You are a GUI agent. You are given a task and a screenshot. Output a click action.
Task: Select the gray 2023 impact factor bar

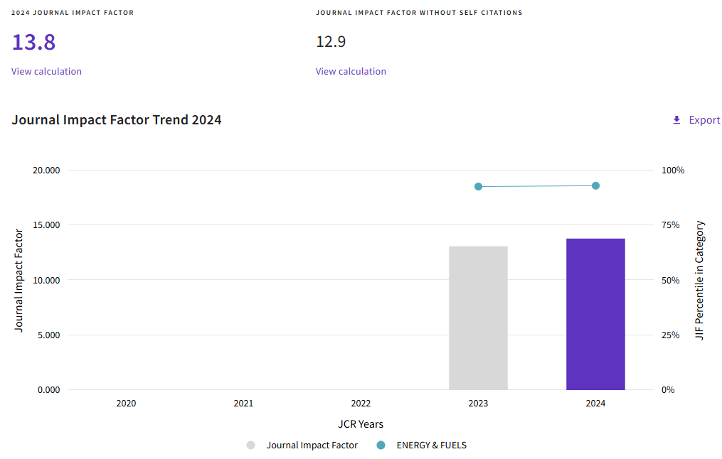[x=479, y=318]
